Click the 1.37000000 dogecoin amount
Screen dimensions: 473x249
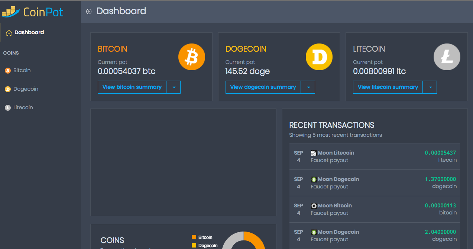tap(440, 179)
